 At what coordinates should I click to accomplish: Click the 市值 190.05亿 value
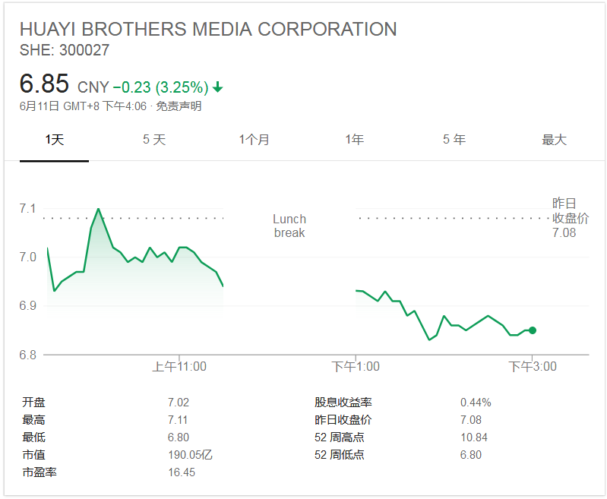[x=188, y=455]
